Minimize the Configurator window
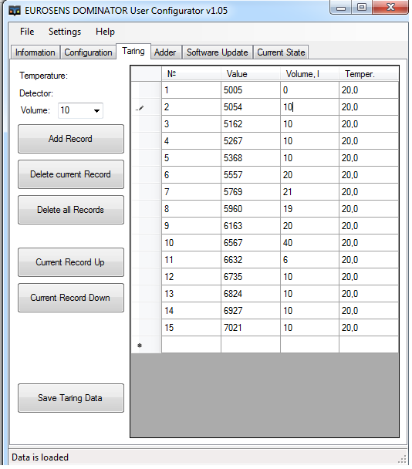 [x=341, y=8]
